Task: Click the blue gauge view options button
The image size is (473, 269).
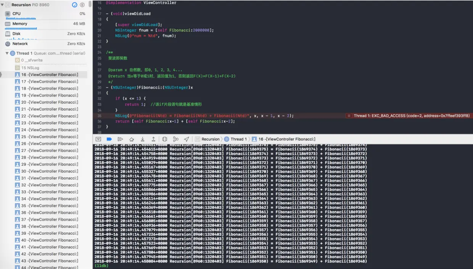Action: coord(75,5)
